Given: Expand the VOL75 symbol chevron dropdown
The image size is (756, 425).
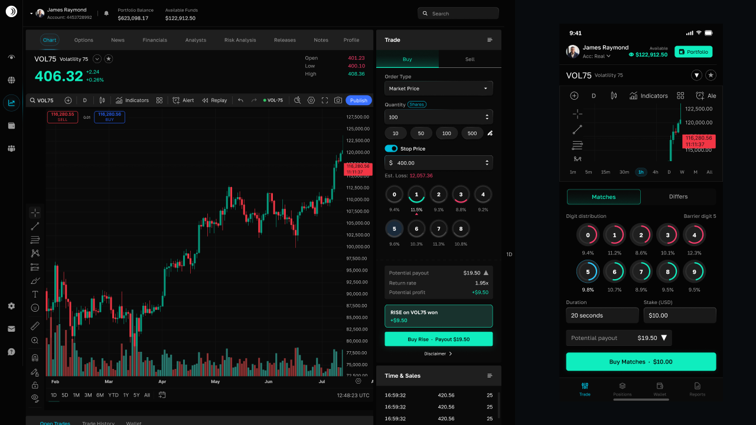Looking at the screenshot, I should pyautogui.click(x=97, y=59).
